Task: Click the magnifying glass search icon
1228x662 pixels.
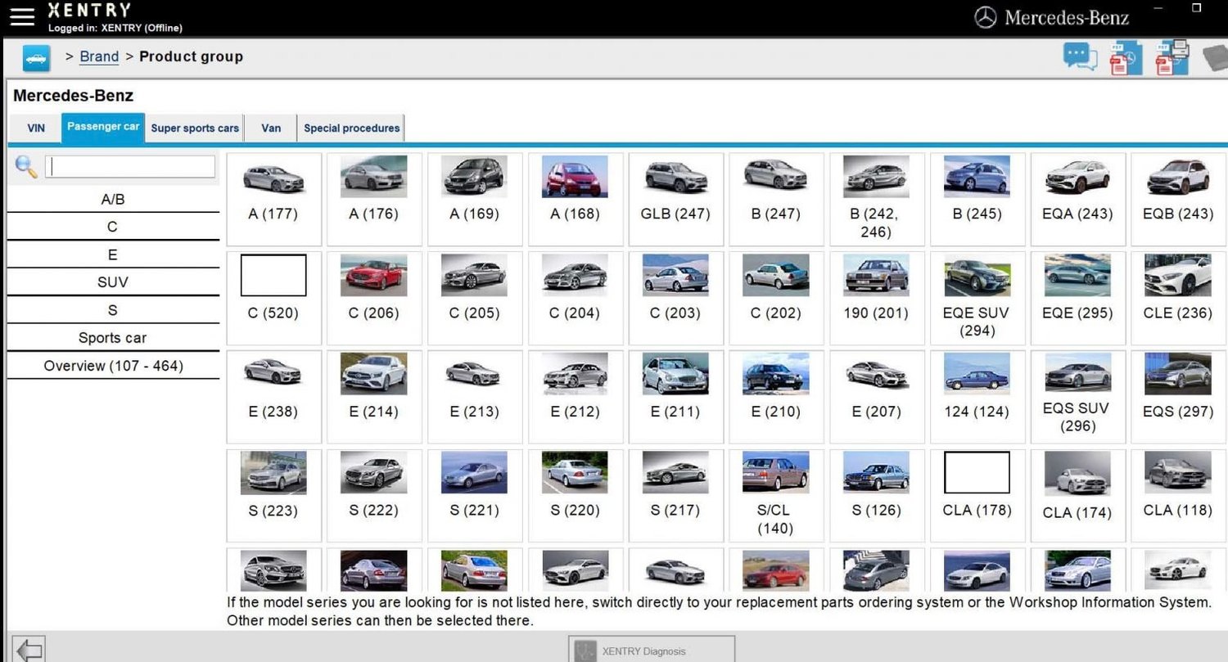Action: (26, 167)
